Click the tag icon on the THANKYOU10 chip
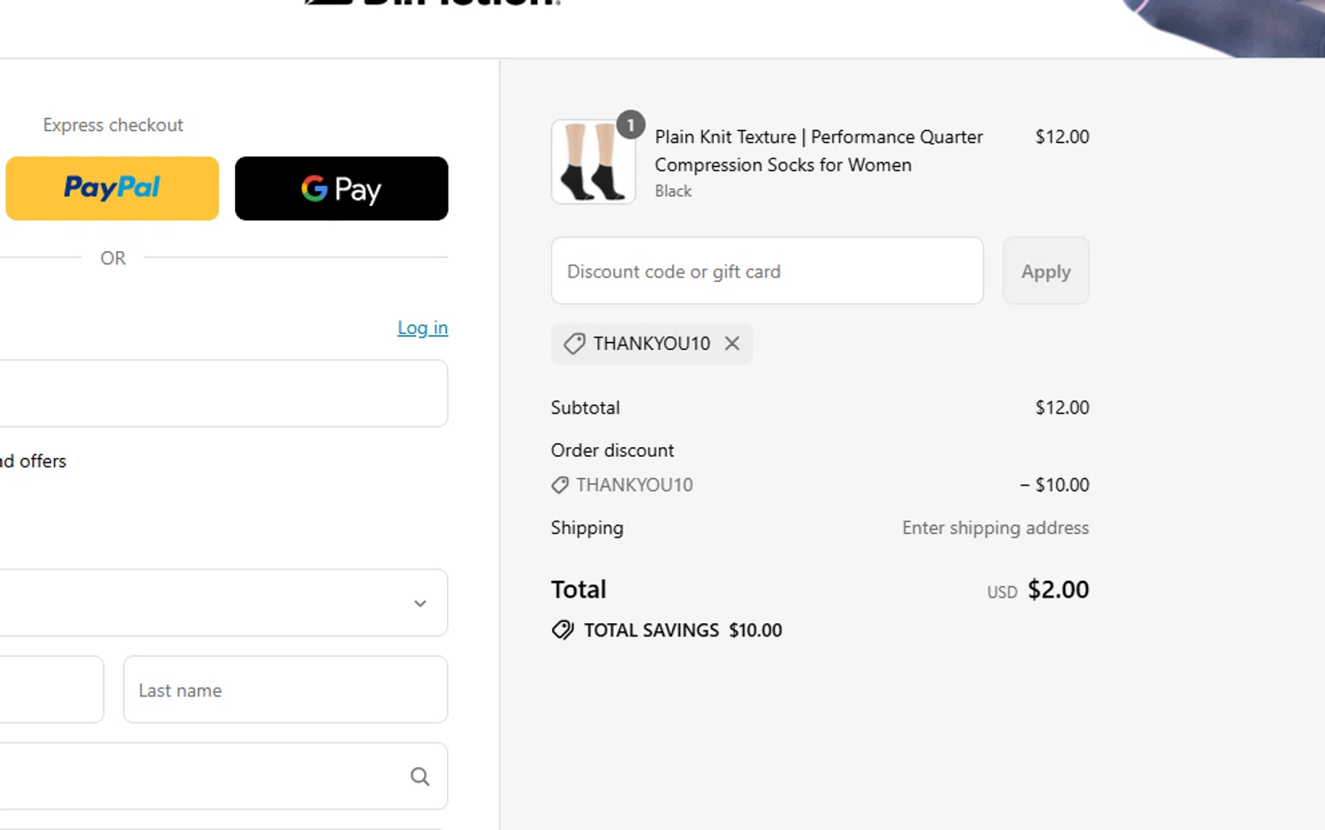 (574, 344)
